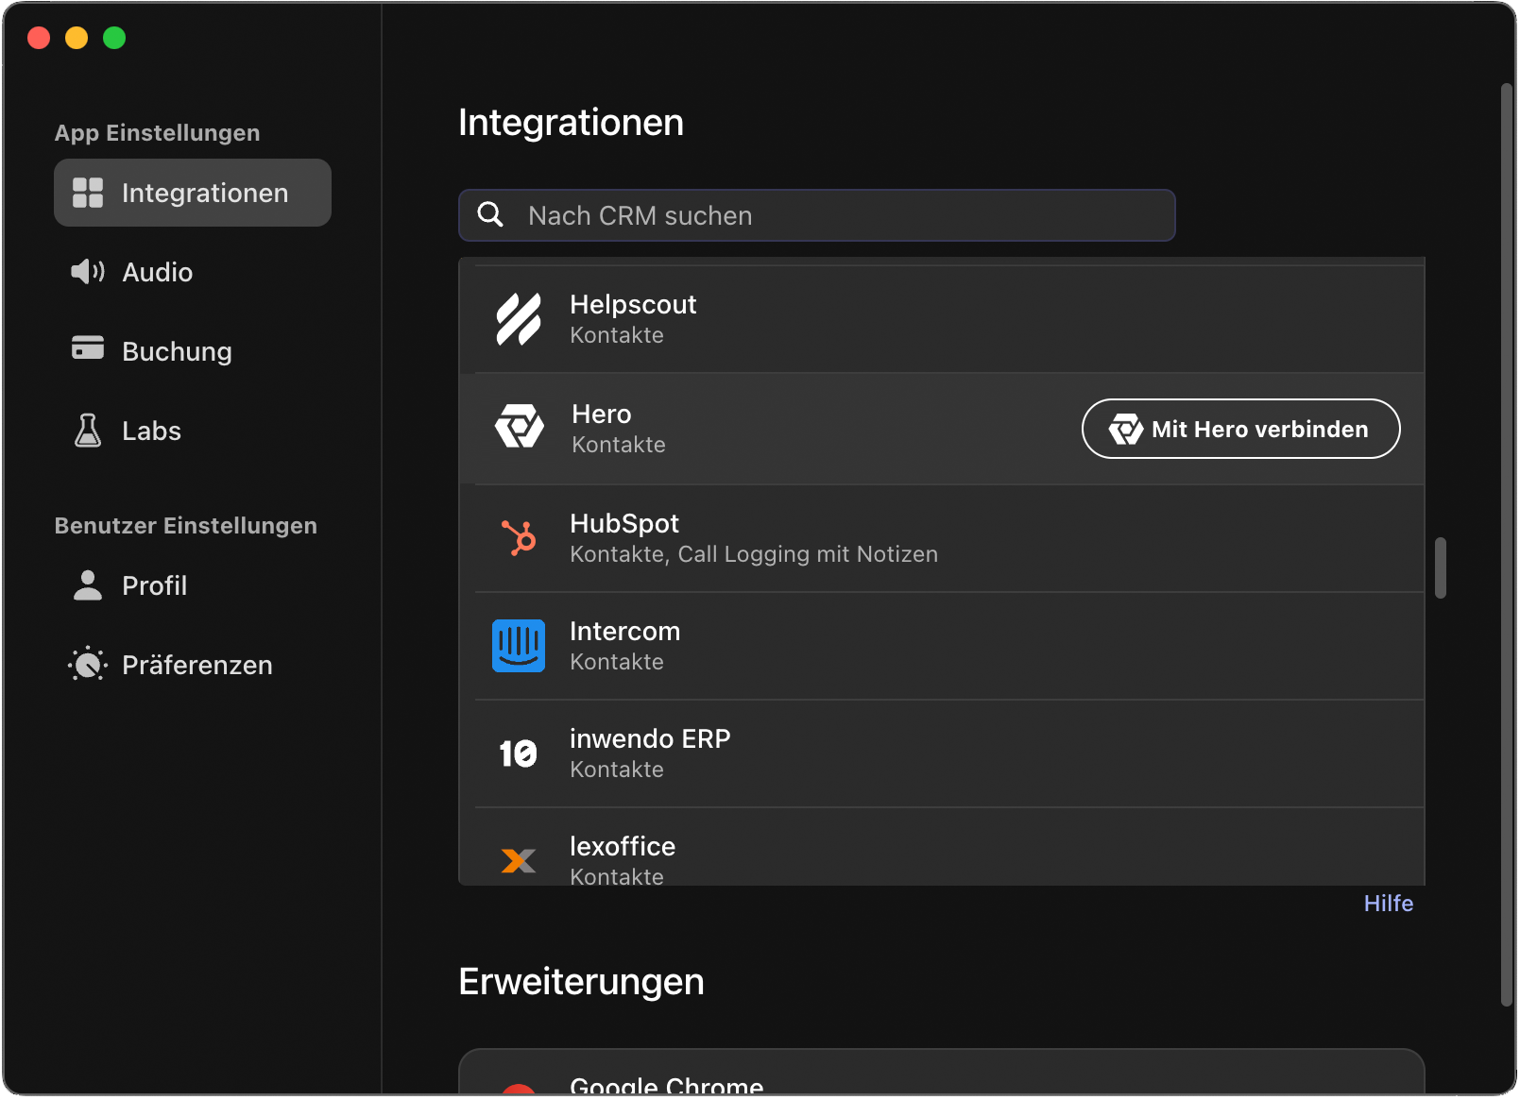Screen dimensions: 1520x1100
Task: Click the integrations list scrollbar
Action: 1440,567
